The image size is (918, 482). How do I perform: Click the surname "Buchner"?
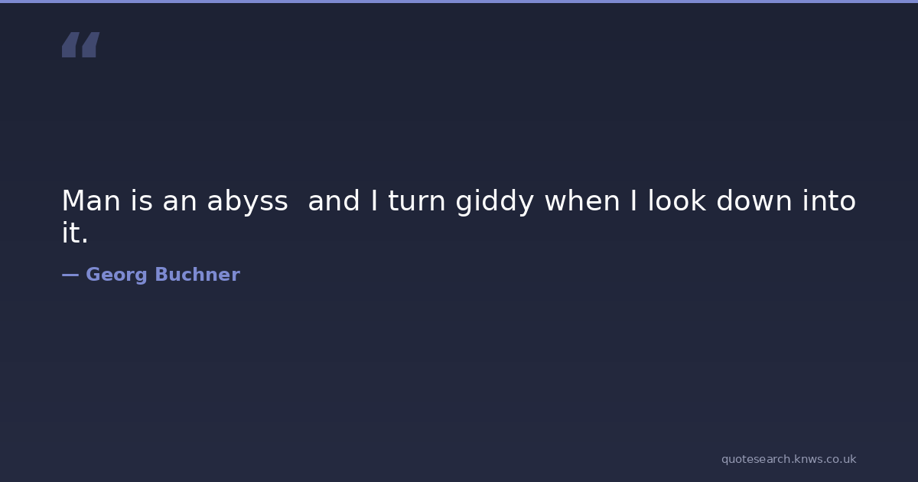(197, 275)
